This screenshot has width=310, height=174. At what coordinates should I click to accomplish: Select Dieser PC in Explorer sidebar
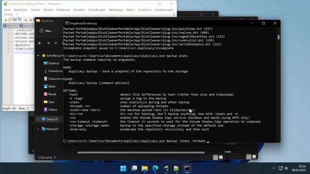pyautogui.click(x=50, y=119)
